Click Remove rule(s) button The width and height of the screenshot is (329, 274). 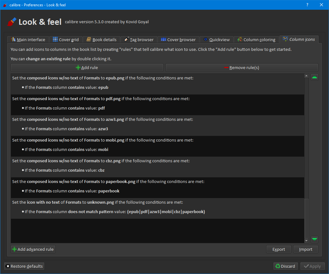pyautogui.click(x=242, y=67)
